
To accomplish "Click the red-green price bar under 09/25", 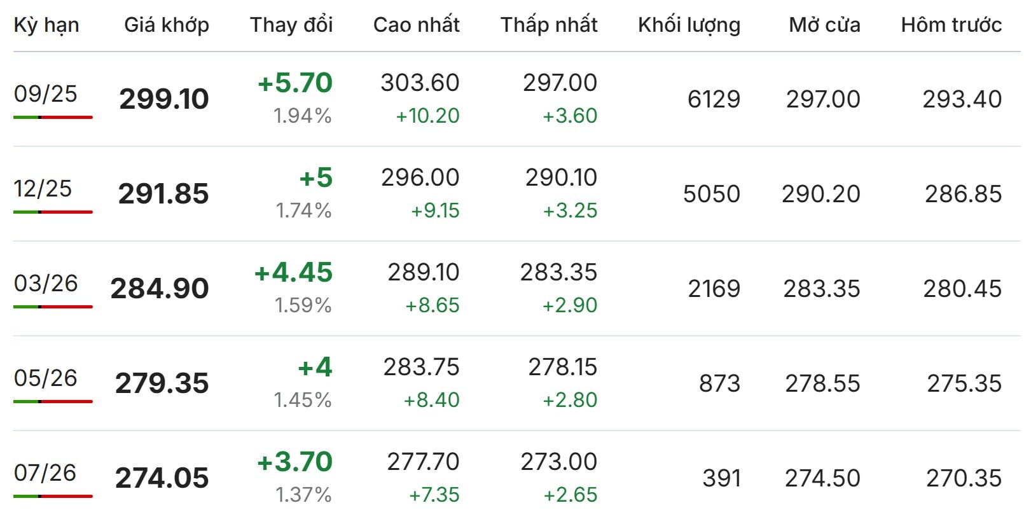I will tap(53, 117).
